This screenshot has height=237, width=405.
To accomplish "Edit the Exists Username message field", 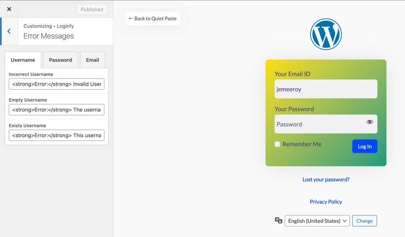I will (57, 135).
